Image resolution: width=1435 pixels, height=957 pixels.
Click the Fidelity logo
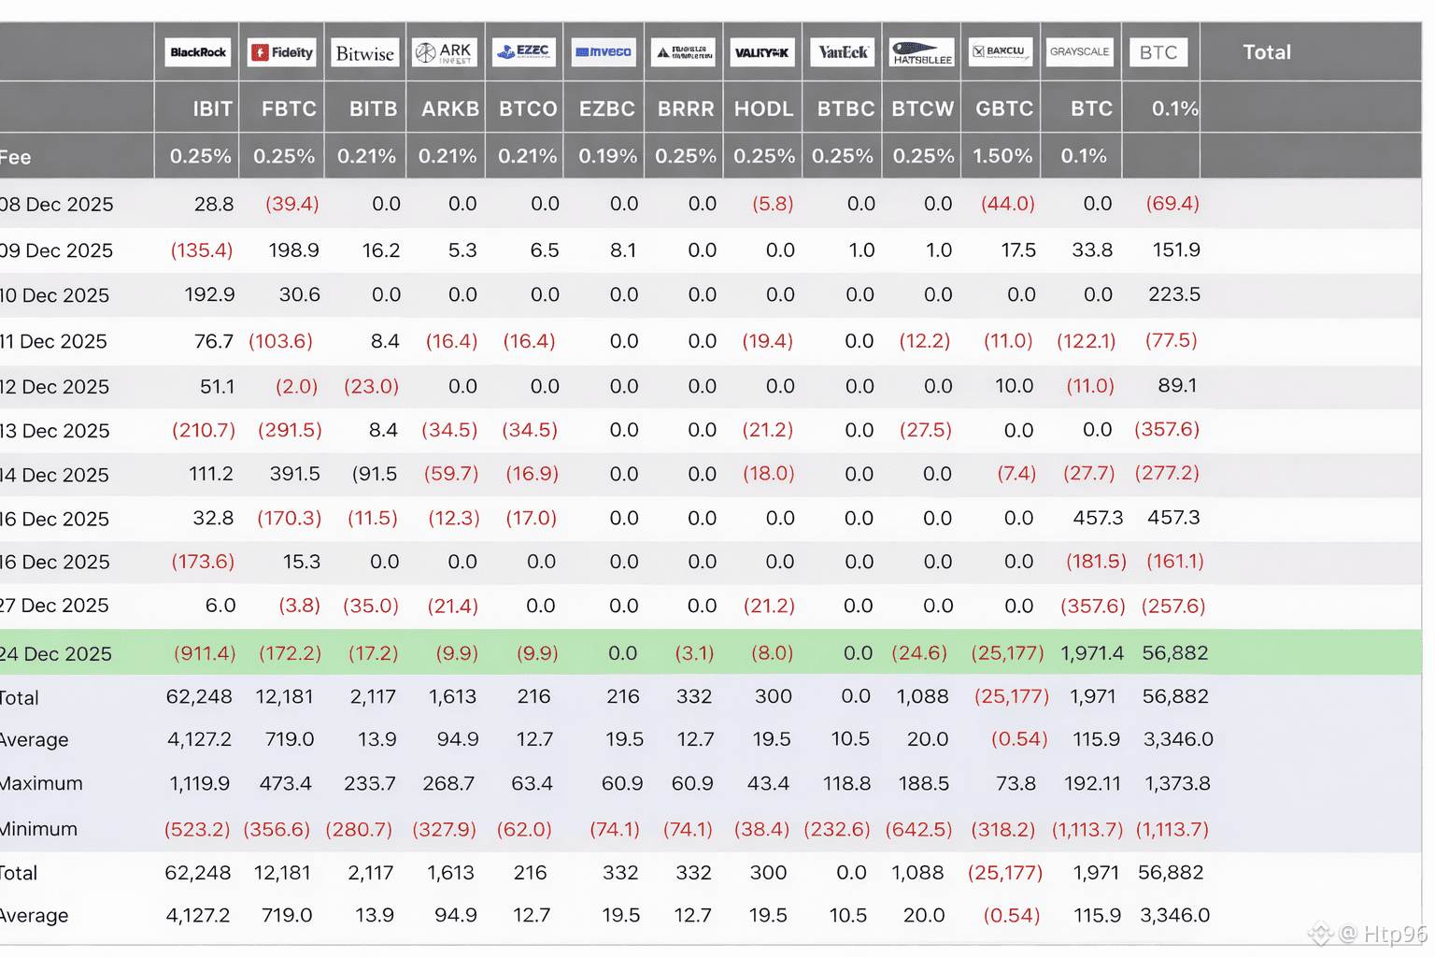(282, 52)
